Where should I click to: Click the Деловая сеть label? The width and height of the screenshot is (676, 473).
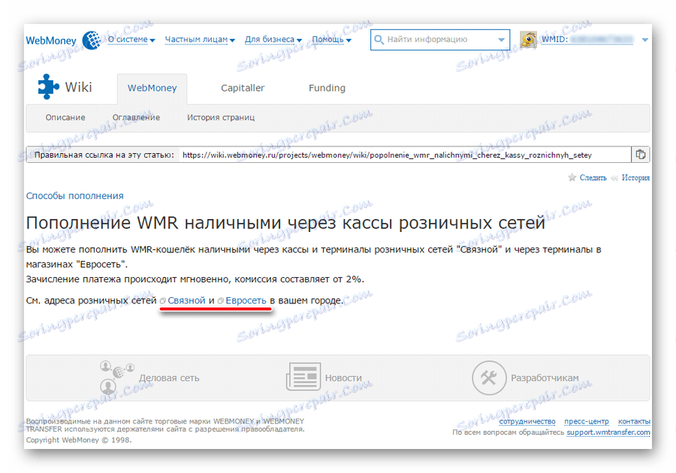point(169,378)
